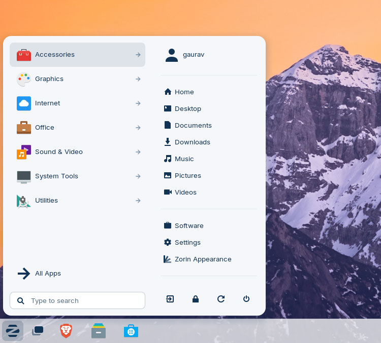Screen dimensions: 381x343
Task: Click the gaurav user avatar
Action: coord(172,55)
